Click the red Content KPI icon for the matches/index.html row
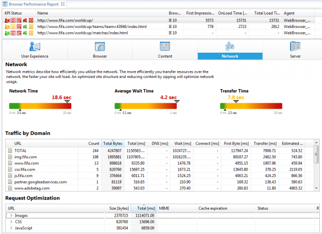 point(19,33)
